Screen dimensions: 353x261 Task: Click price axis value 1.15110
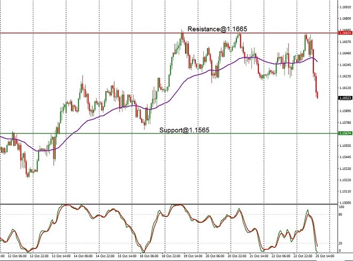click(x=346, y=191)
